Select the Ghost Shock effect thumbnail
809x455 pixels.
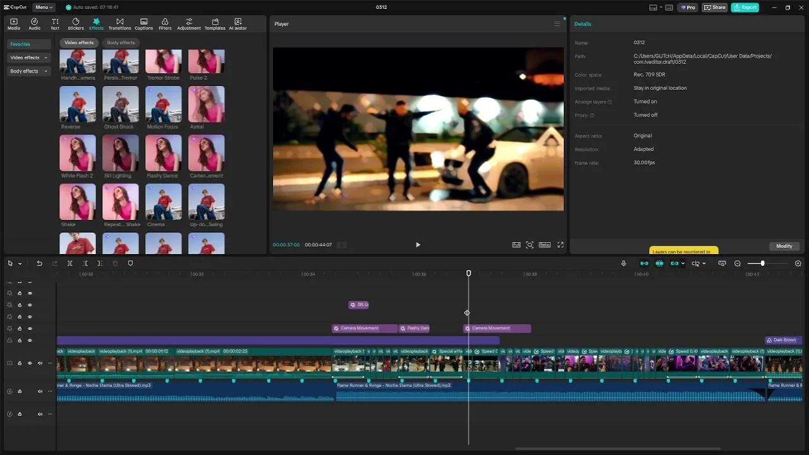[120, 104]
